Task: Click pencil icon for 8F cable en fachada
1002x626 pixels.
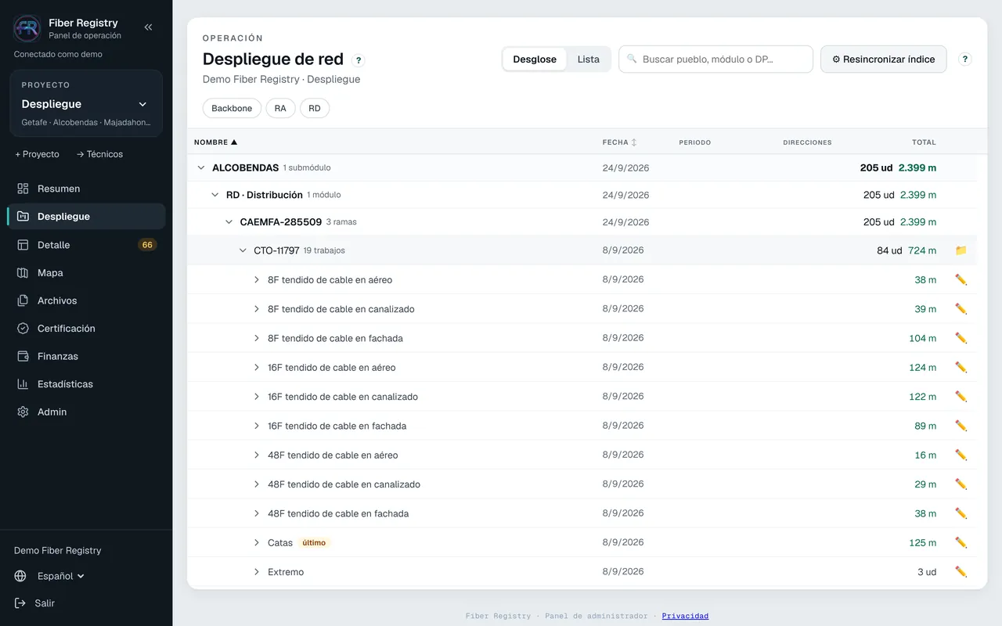Action: click(961, 338)
